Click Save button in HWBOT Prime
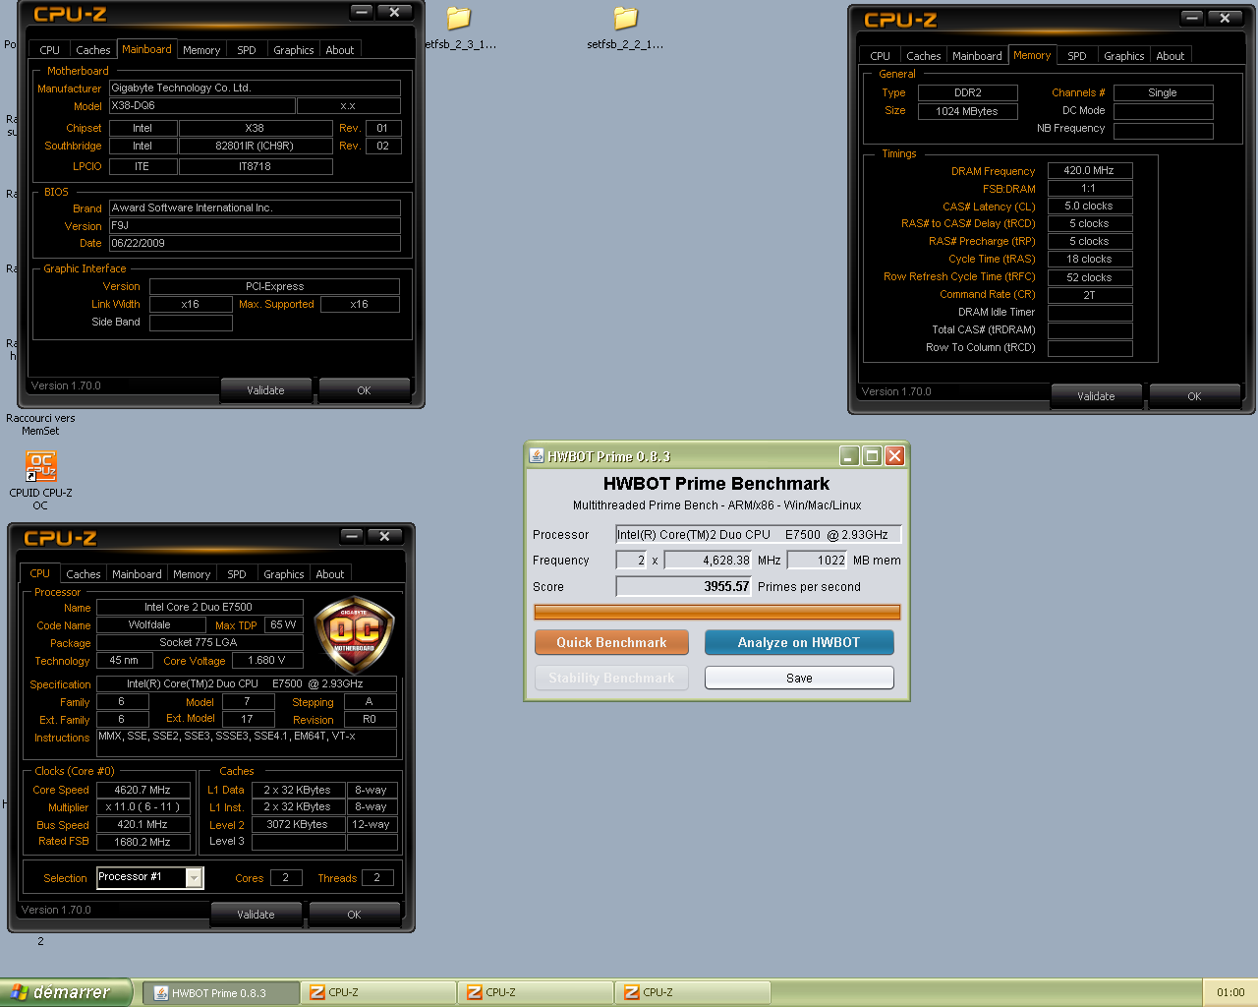The width and height of the screenshot is (1258, 1007). [799, 678]
